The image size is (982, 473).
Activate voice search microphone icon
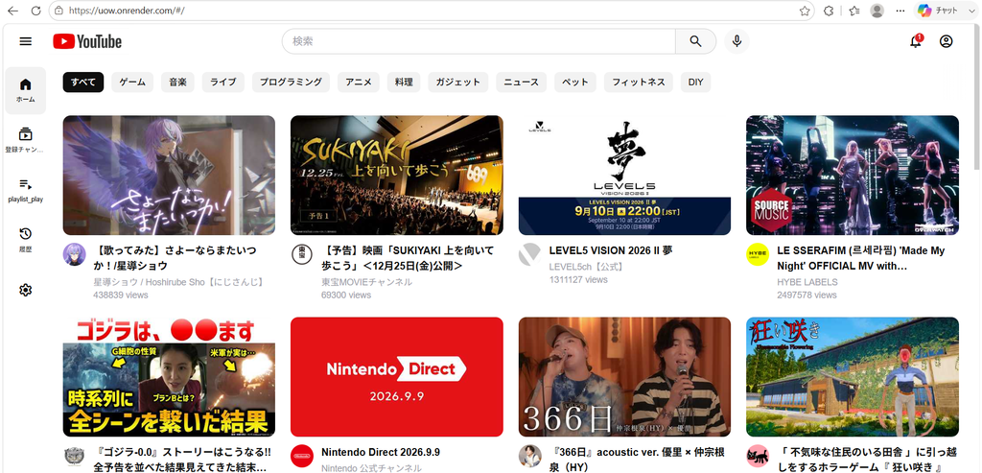737,41
